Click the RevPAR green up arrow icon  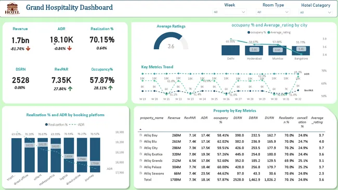click(70, 89)
